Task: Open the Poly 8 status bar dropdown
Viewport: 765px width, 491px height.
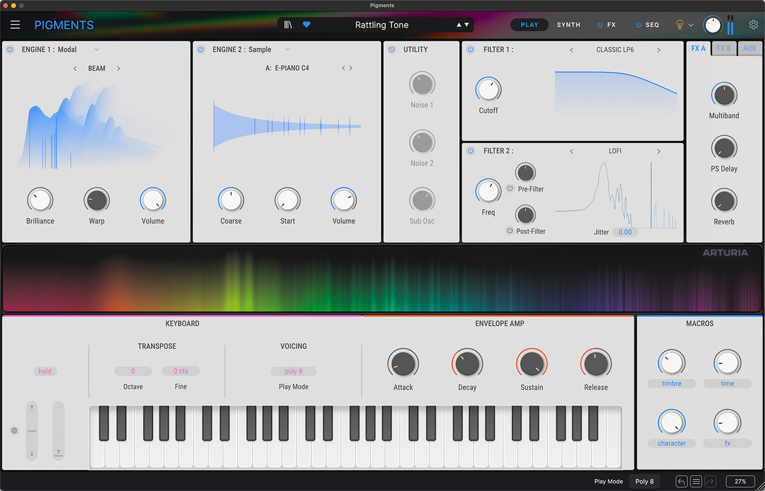Action: pos(645,481)
